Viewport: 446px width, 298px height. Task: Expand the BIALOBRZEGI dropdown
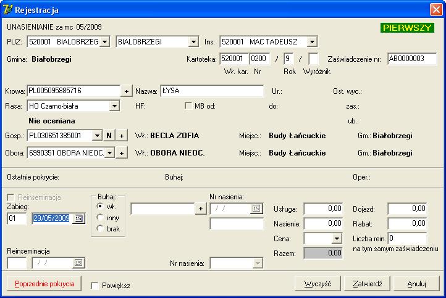(193, 42)
